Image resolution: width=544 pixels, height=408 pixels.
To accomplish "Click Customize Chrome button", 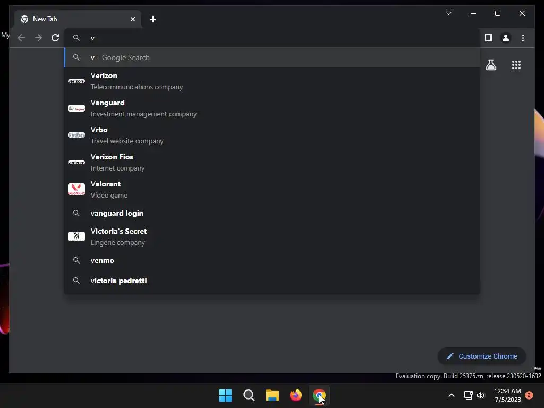I will point(482,356).
